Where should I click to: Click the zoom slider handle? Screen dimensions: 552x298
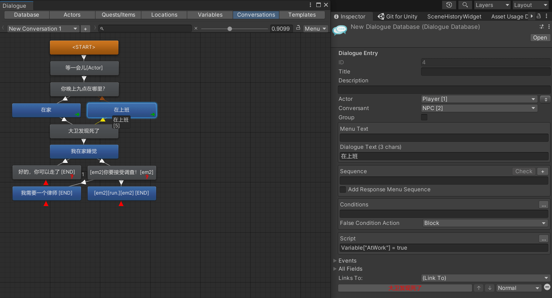[230, 28]
